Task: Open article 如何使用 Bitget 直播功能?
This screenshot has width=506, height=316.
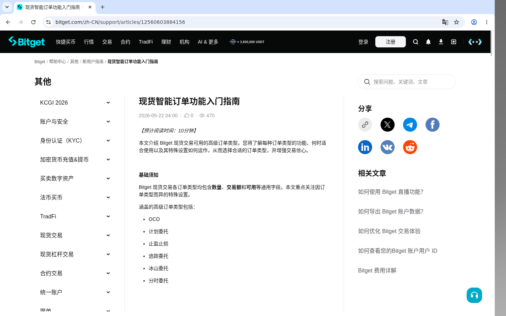Action: coord(391,192)
